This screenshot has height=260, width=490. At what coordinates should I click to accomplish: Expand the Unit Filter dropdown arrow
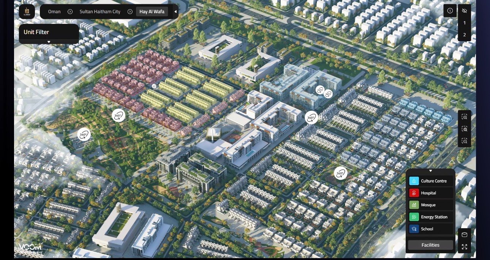(49, 42)
